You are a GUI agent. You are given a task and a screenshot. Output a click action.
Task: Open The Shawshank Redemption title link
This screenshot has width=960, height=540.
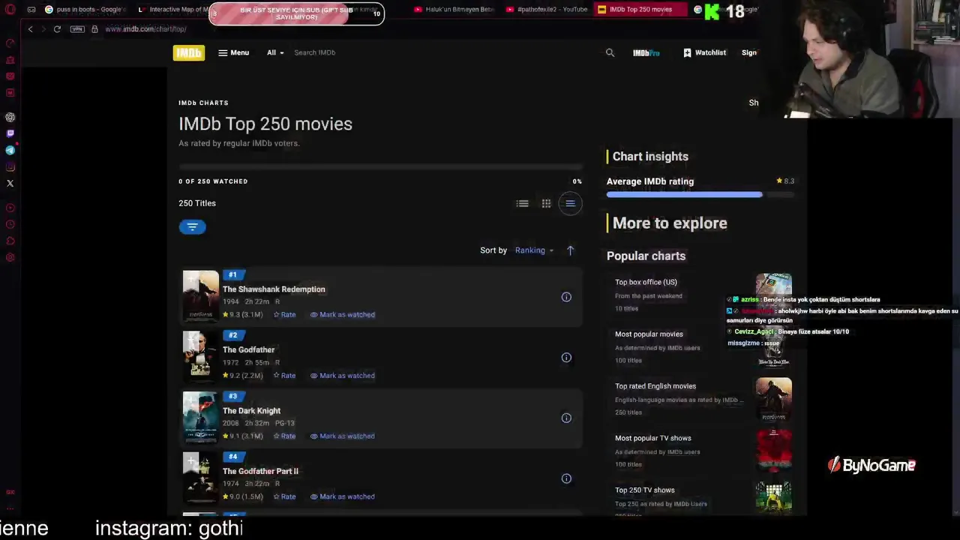274,289
